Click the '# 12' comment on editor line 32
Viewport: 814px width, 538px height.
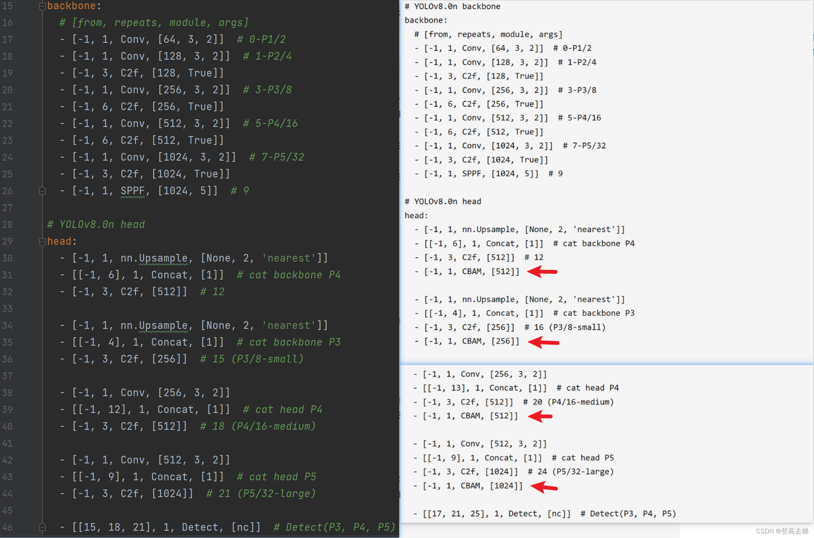(x=212, y=292)
